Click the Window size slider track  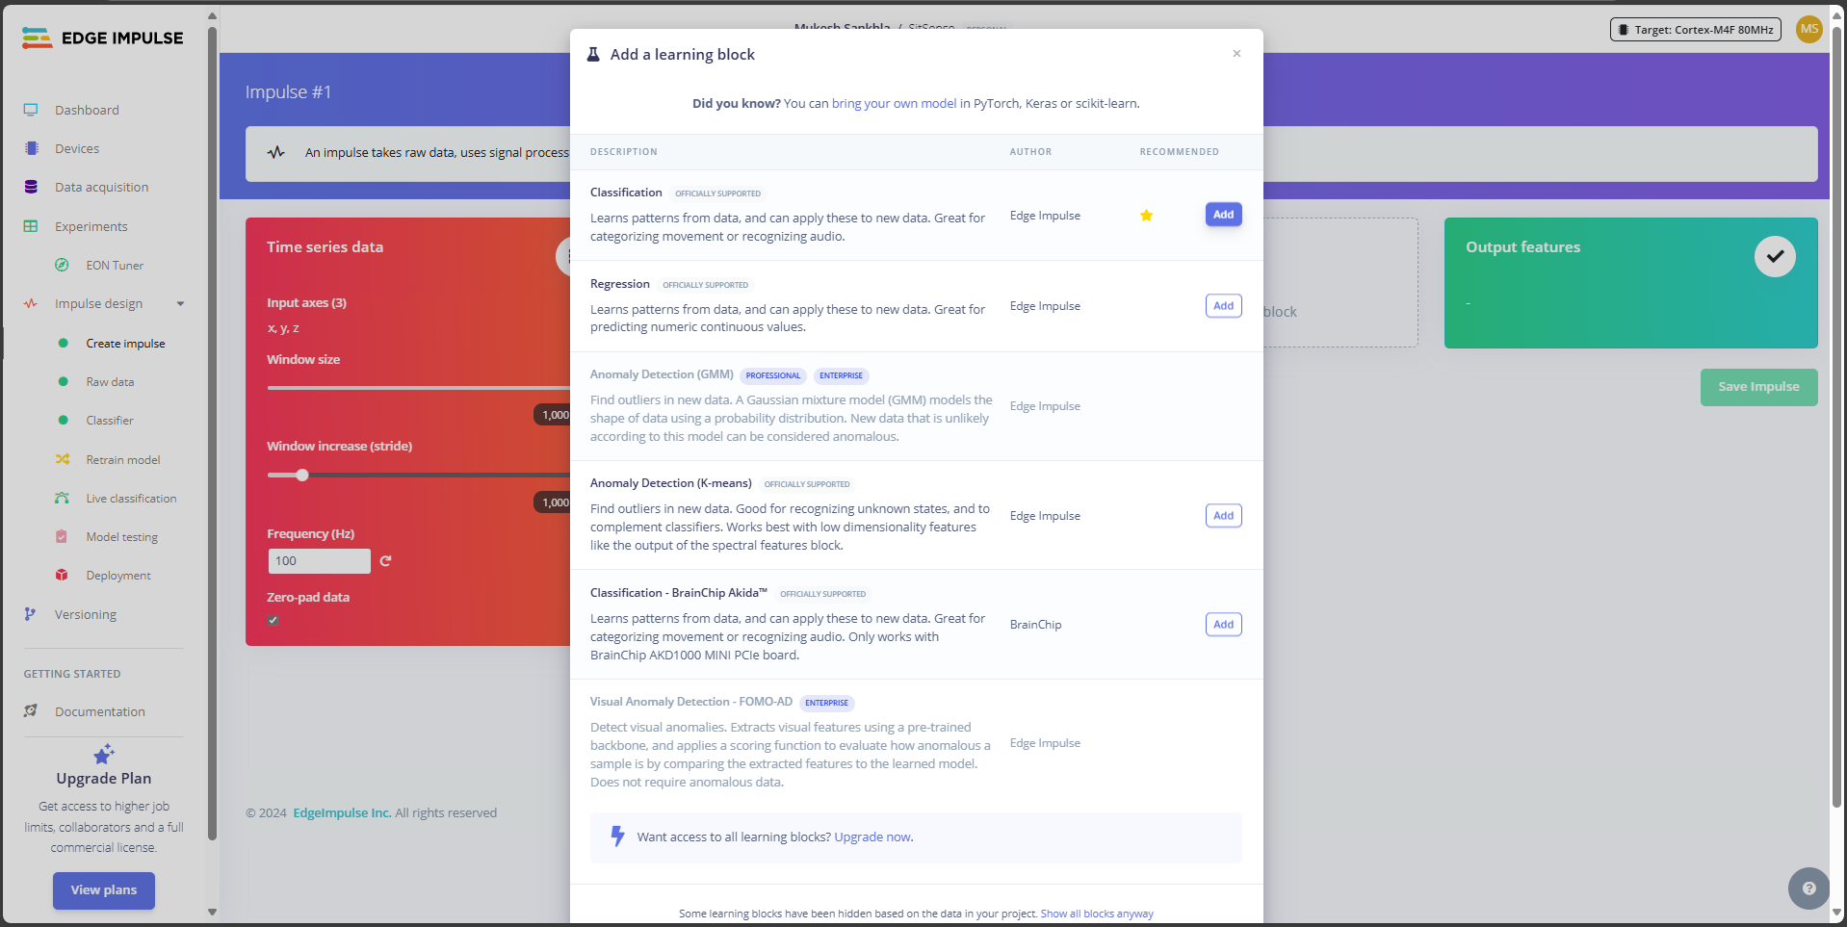419,388
